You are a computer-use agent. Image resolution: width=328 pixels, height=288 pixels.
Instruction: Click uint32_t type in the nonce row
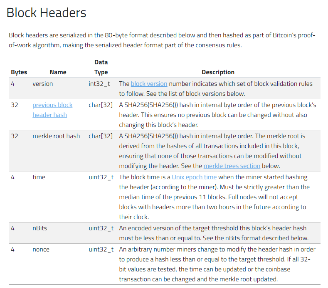point(101,249)
